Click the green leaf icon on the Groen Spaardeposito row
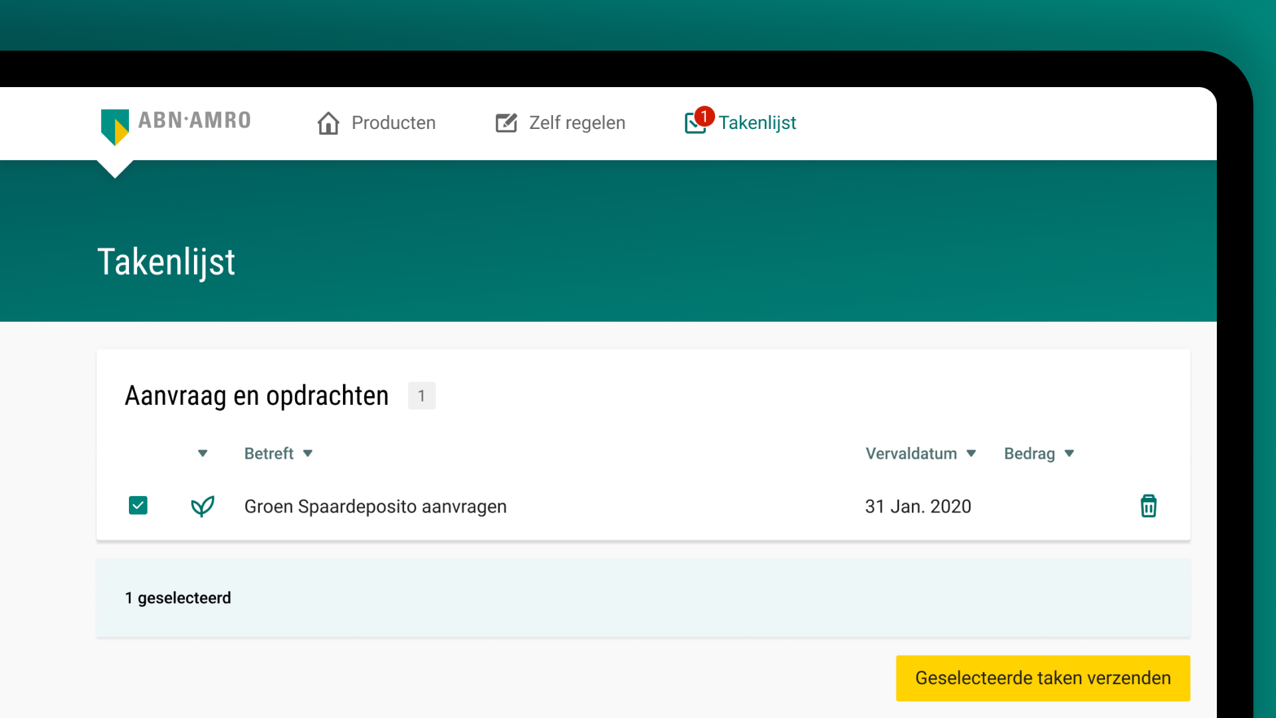 (x=203, y=507)
